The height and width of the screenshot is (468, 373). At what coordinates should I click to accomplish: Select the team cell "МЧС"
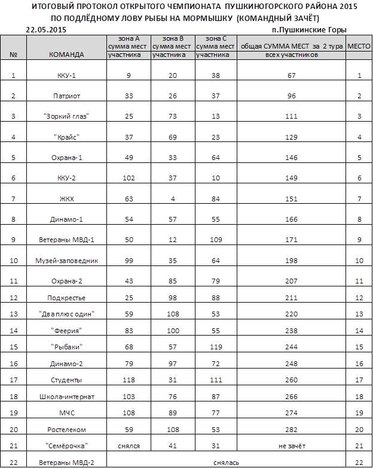[66, 410]
